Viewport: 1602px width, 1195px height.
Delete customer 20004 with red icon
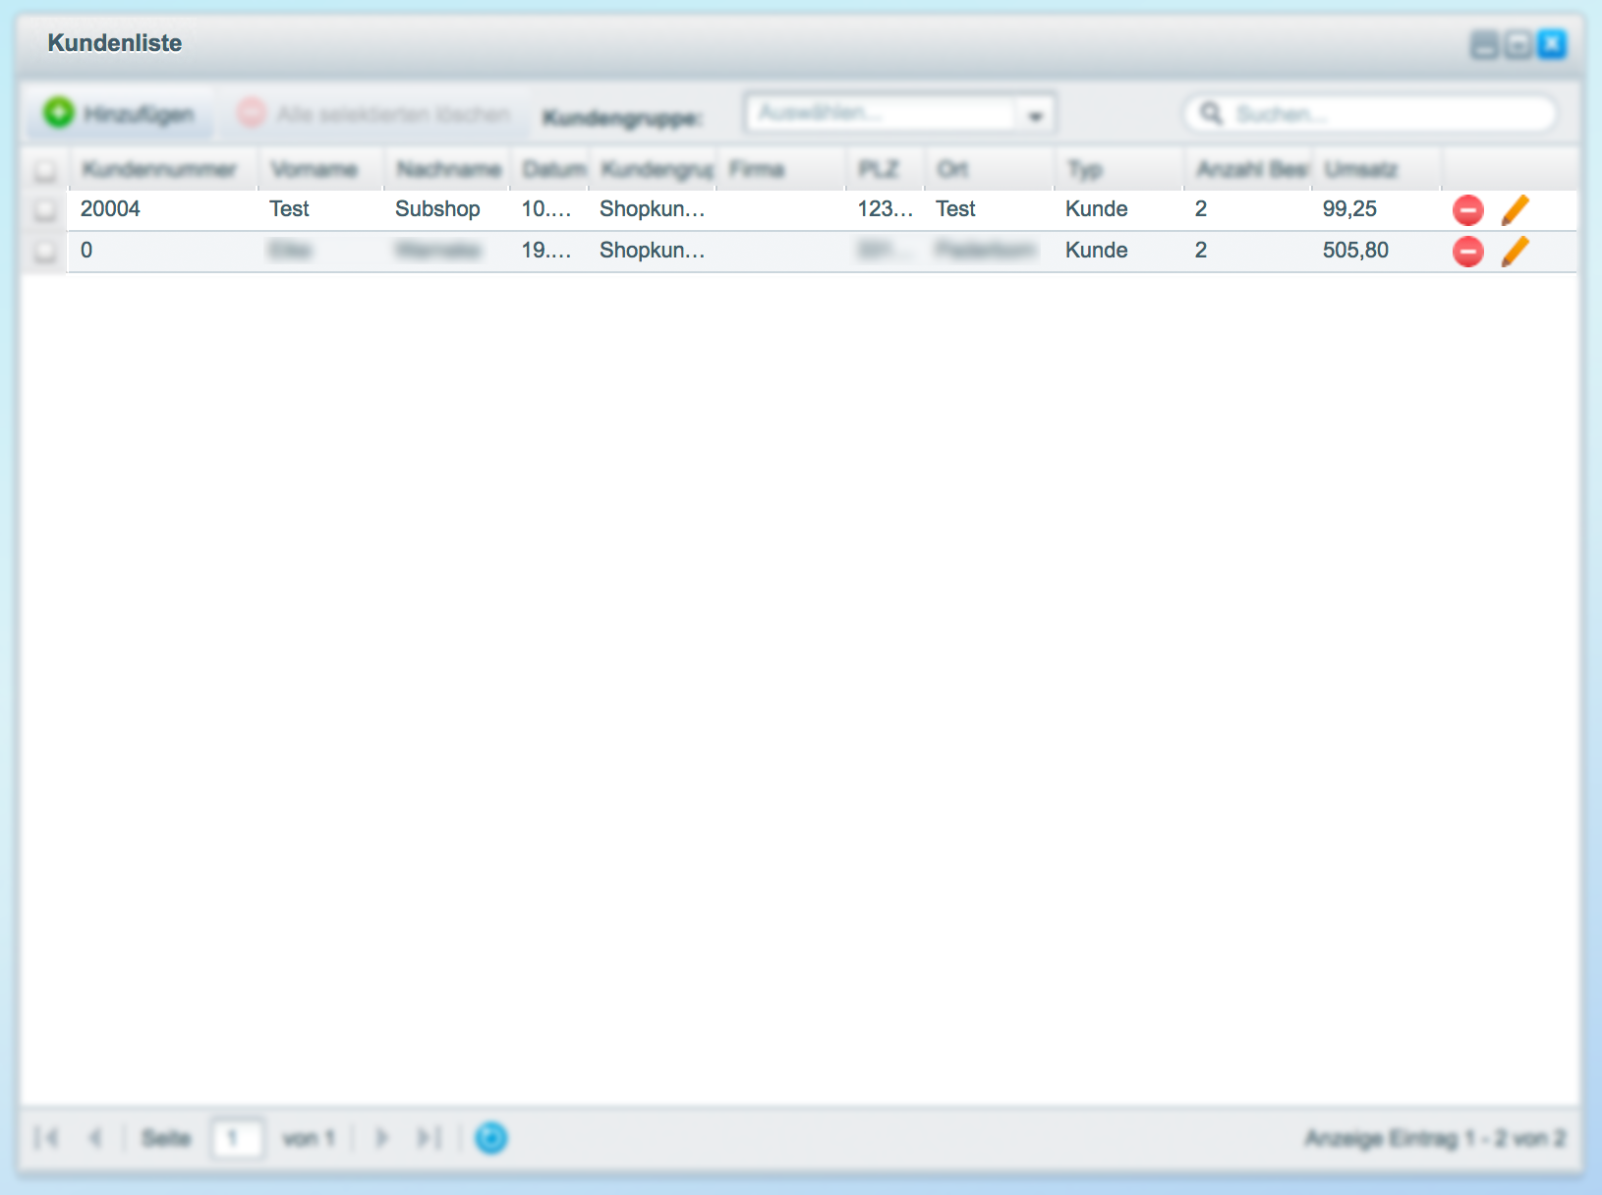tap(1467, 210)
